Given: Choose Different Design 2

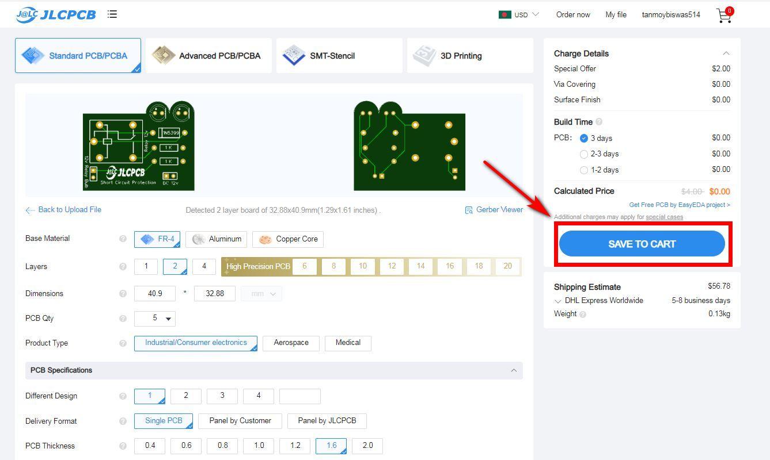Looking at the screenshot, I should pos(185,396).
